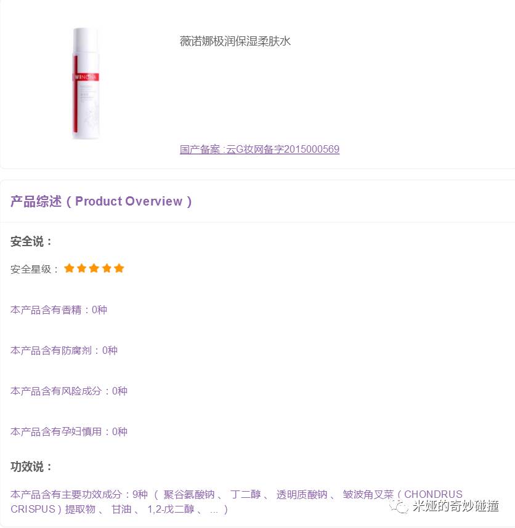This screenshot has width=515, height=528.
Task: Open the 本产品含有风险成分 0种 link
Action: point(69,391)
